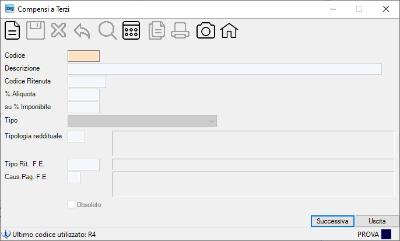
Task: Click the save floppy disk icon
Action: (36, 30)
